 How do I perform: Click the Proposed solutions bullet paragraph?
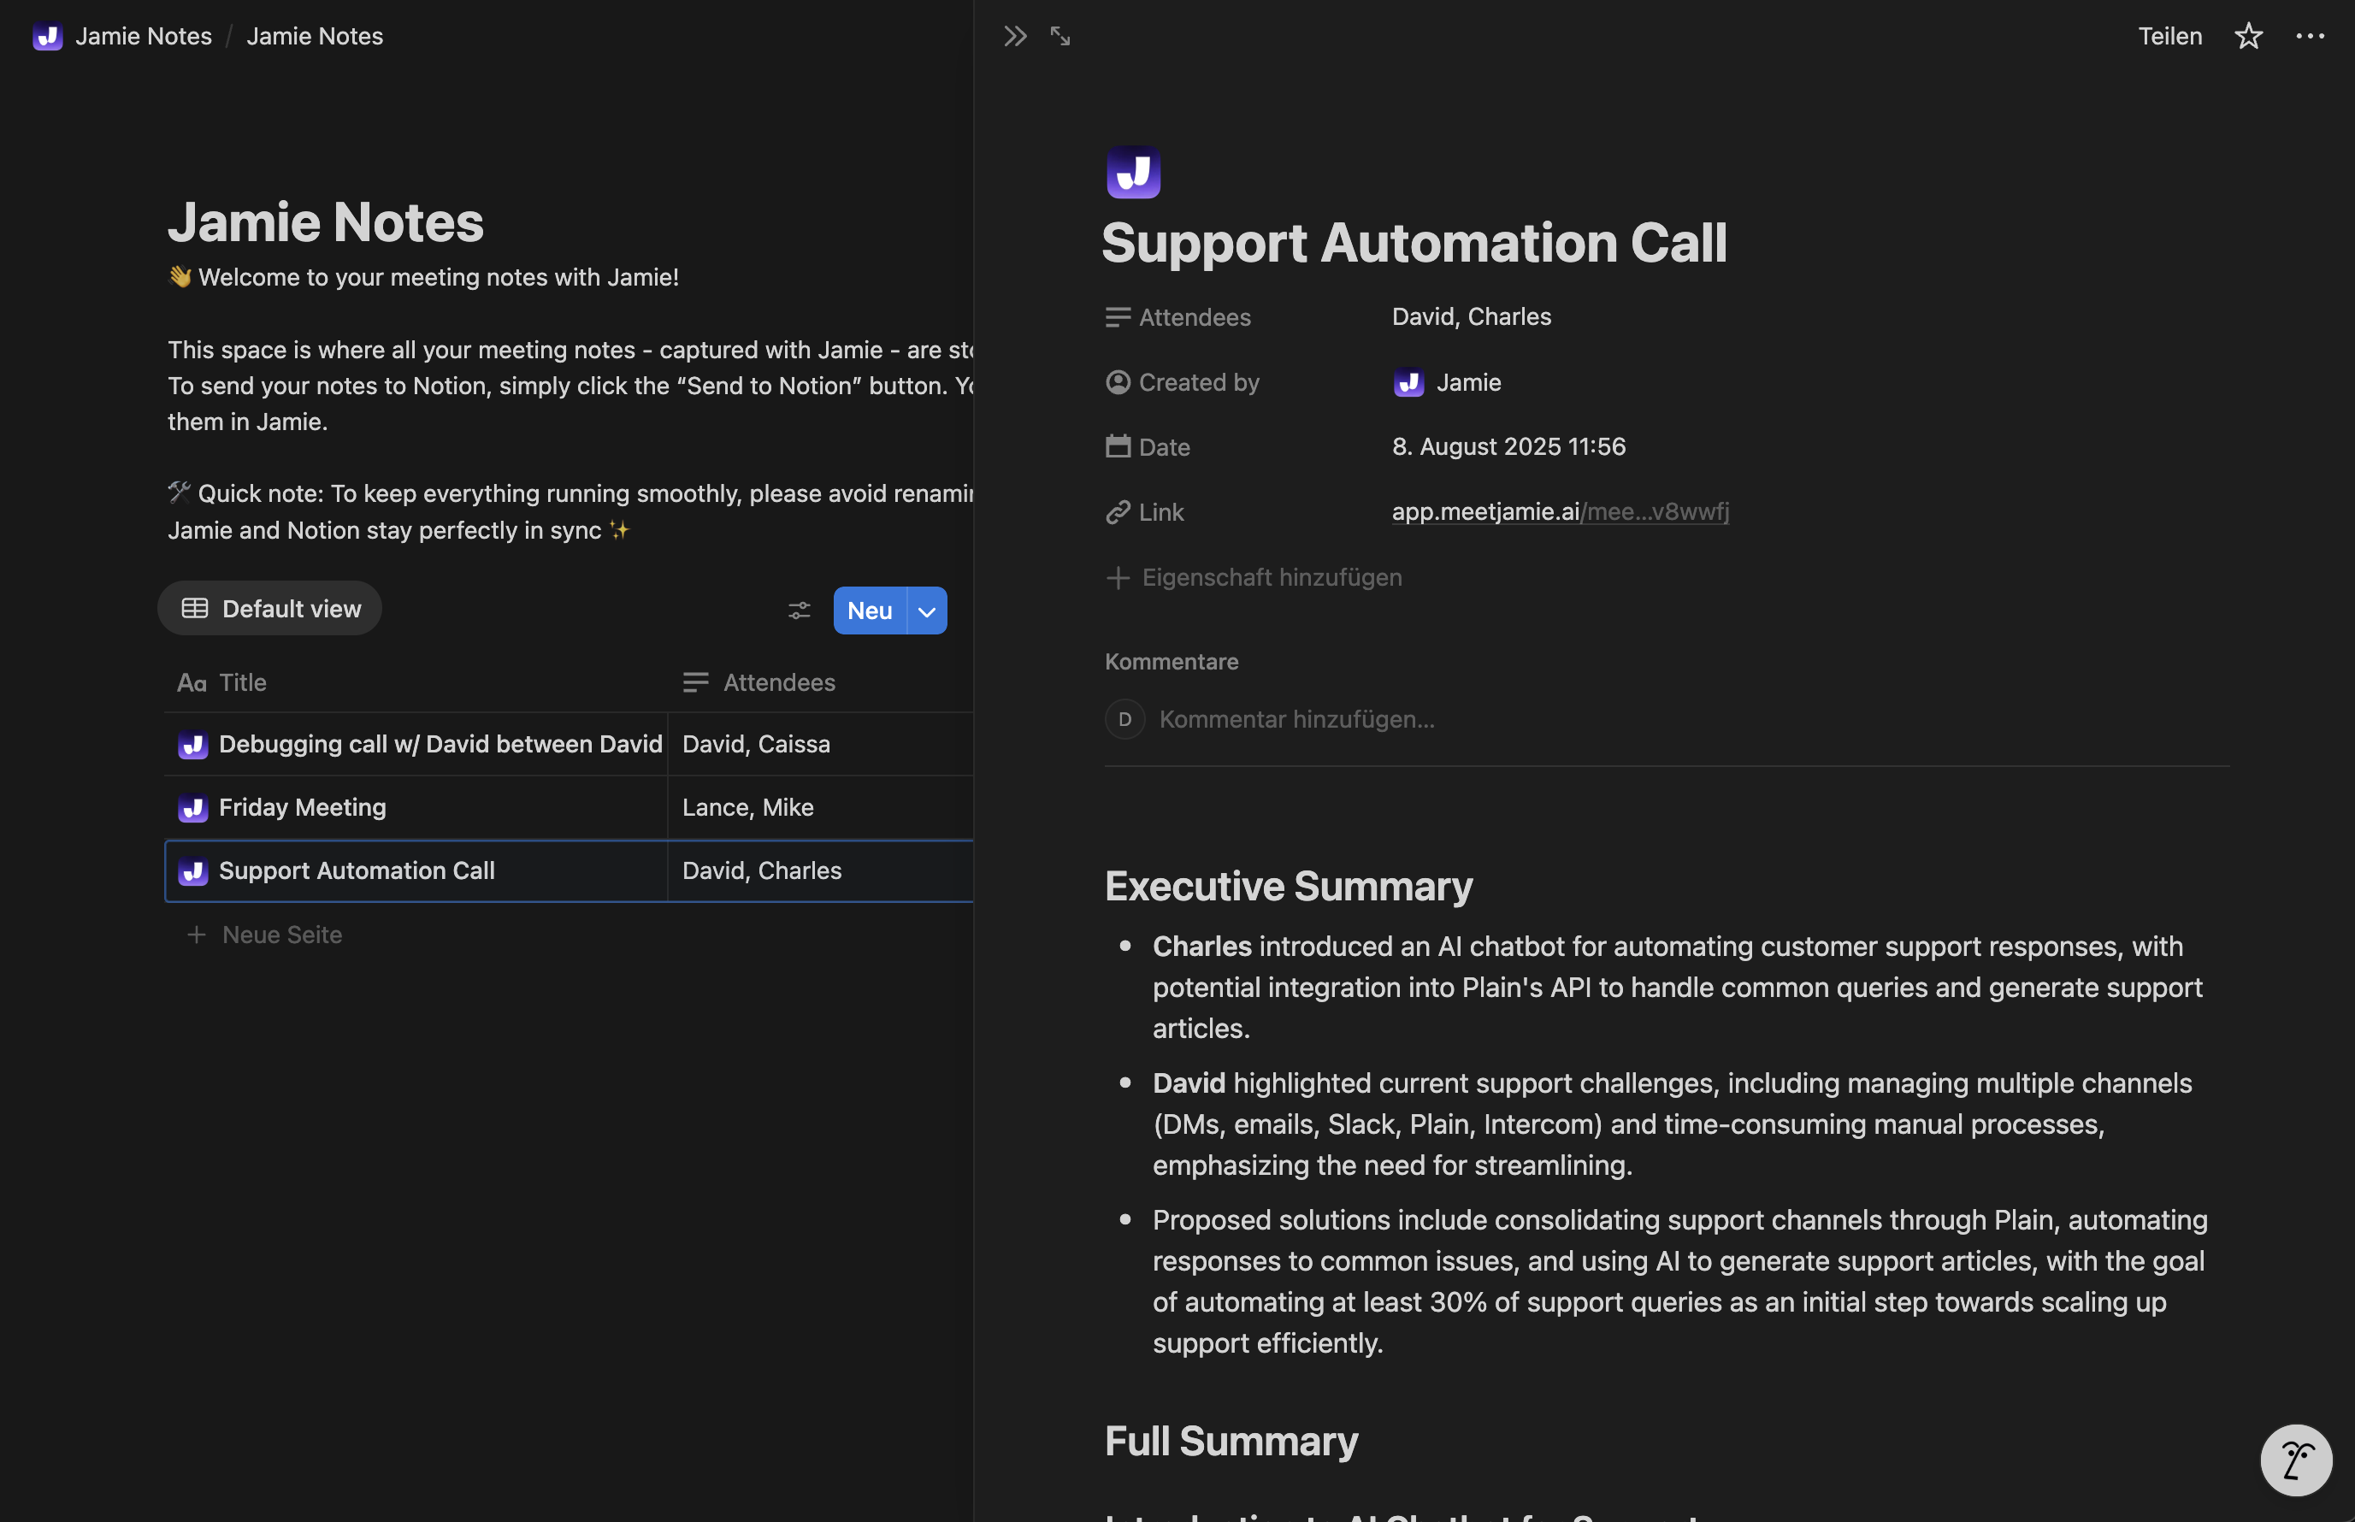(1679, 1282)
